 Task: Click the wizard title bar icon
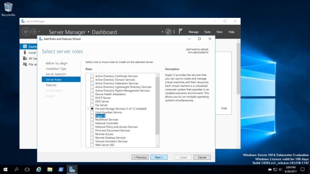tap(41, 39)
